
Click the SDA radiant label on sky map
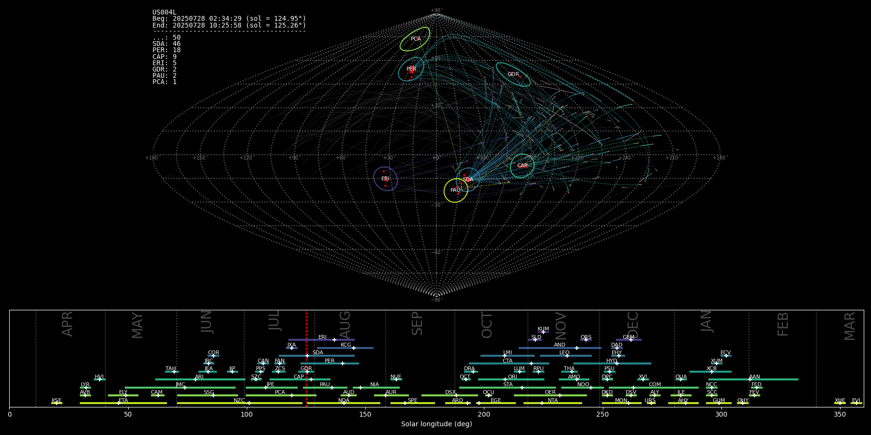(467, 180)
